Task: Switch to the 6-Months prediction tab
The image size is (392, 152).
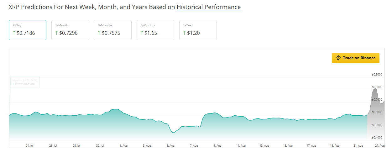Action: coord(155,30)
